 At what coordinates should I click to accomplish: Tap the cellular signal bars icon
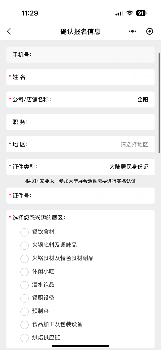[x=119, y=13]
